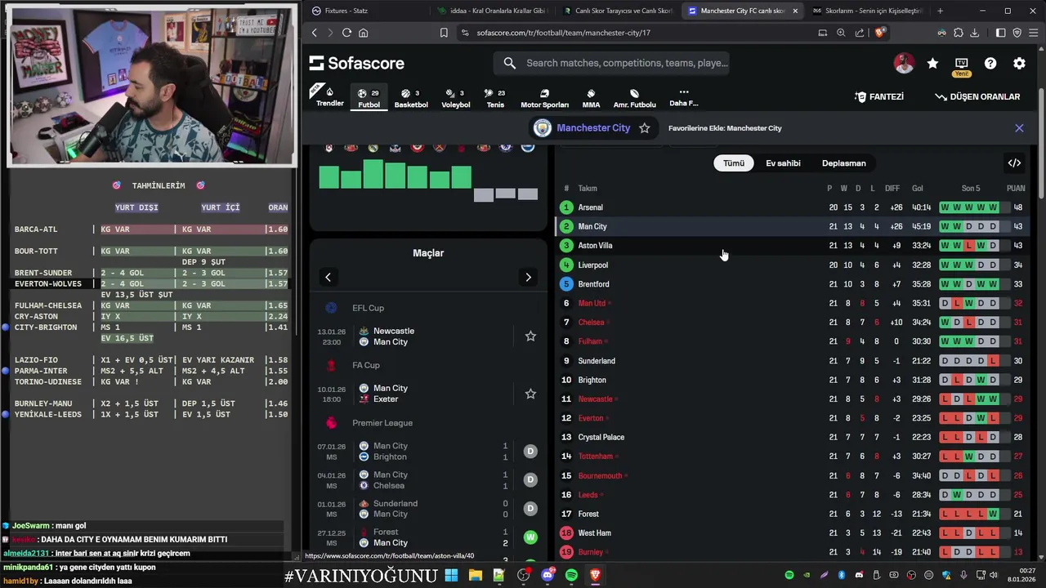Go to next matches page arrow

pyautogui.click(x=528, y=277)
